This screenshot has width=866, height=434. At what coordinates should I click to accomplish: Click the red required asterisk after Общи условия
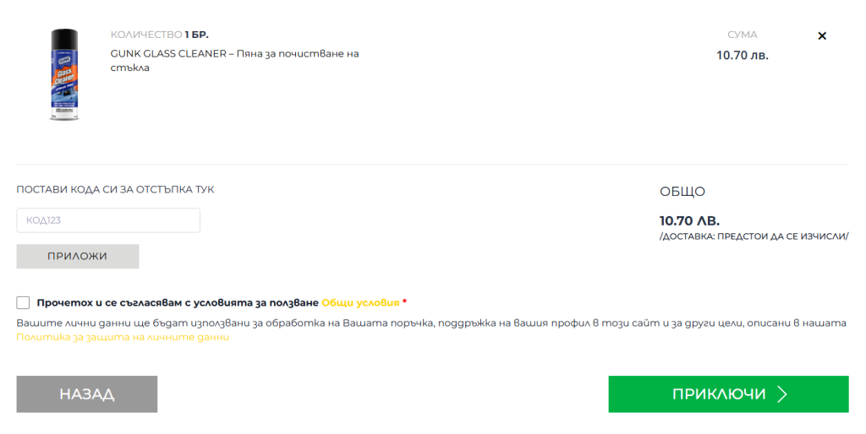pyautogui.click(x=405, y=301)
